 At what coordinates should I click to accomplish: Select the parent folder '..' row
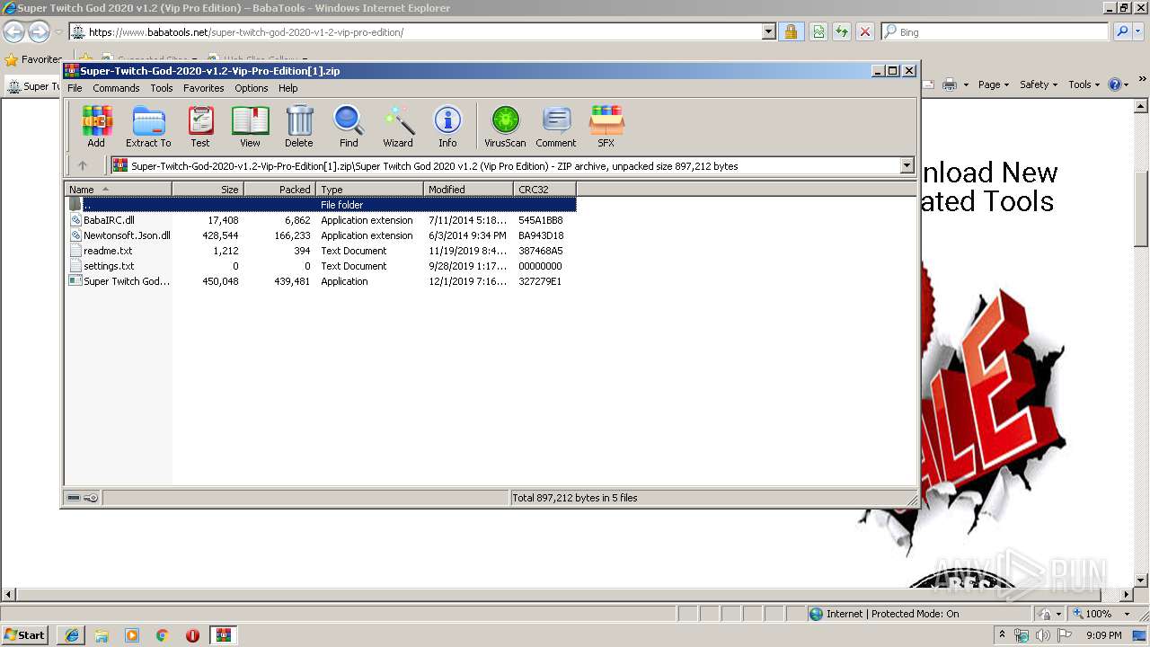point(321,205)
